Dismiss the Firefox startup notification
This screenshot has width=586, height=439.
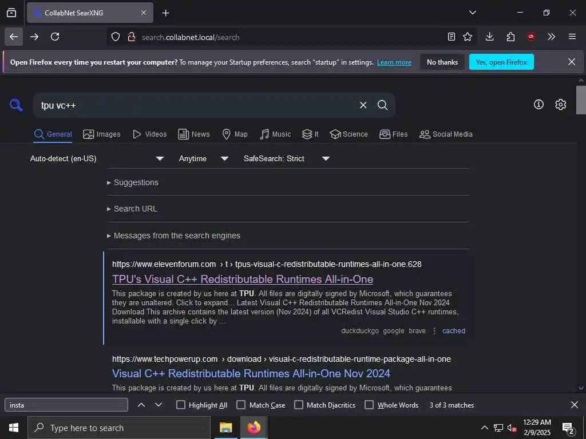(572, 62)
